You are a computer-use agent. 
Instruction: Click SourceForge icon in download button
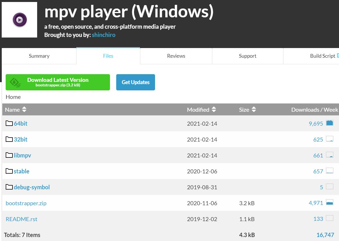click(x=15, y=83)
